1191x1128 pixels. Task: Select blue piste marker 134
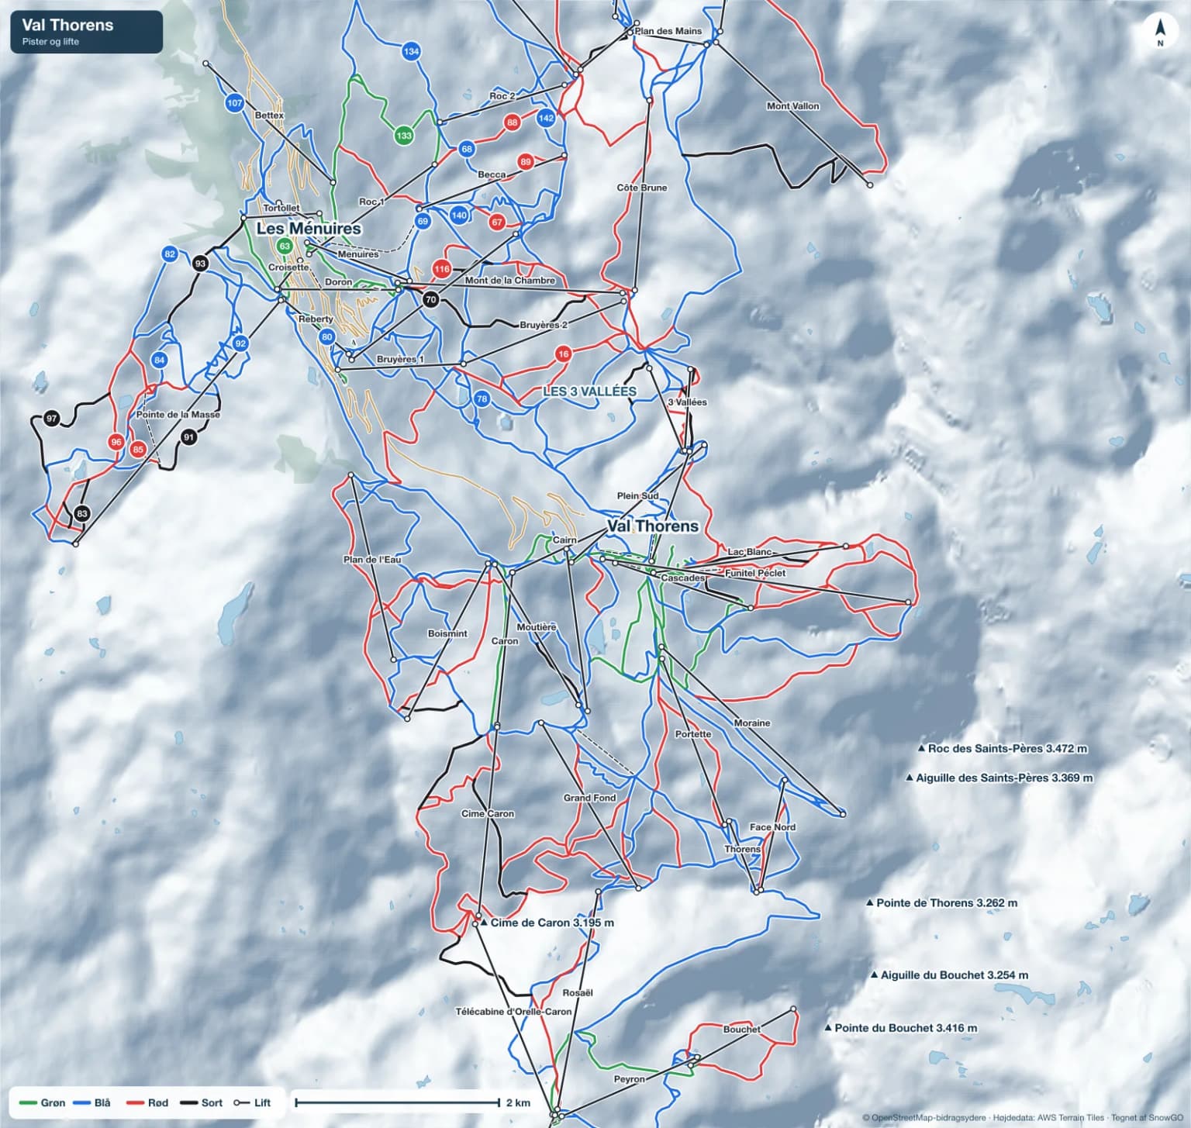click(412, 52)
